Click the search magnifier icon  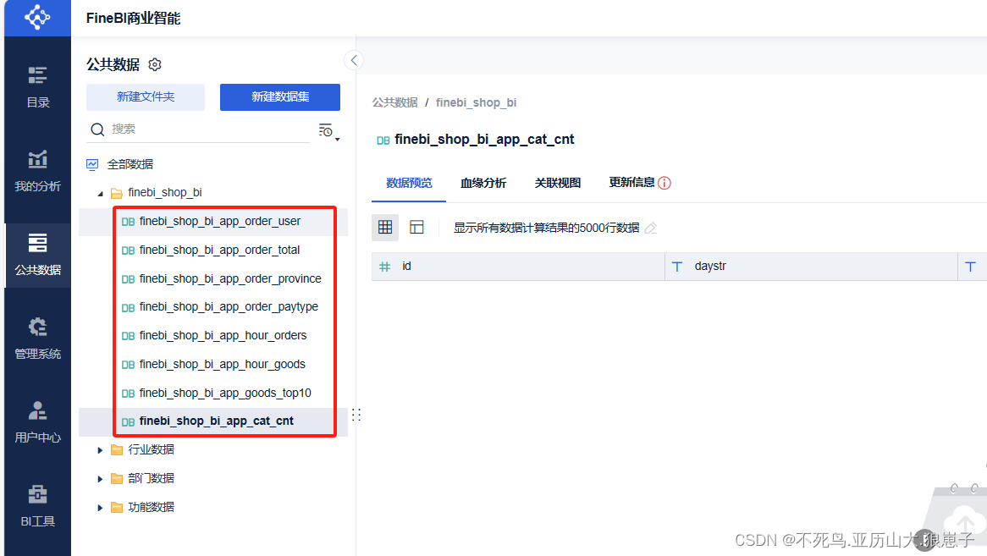[x=97, y=129]
